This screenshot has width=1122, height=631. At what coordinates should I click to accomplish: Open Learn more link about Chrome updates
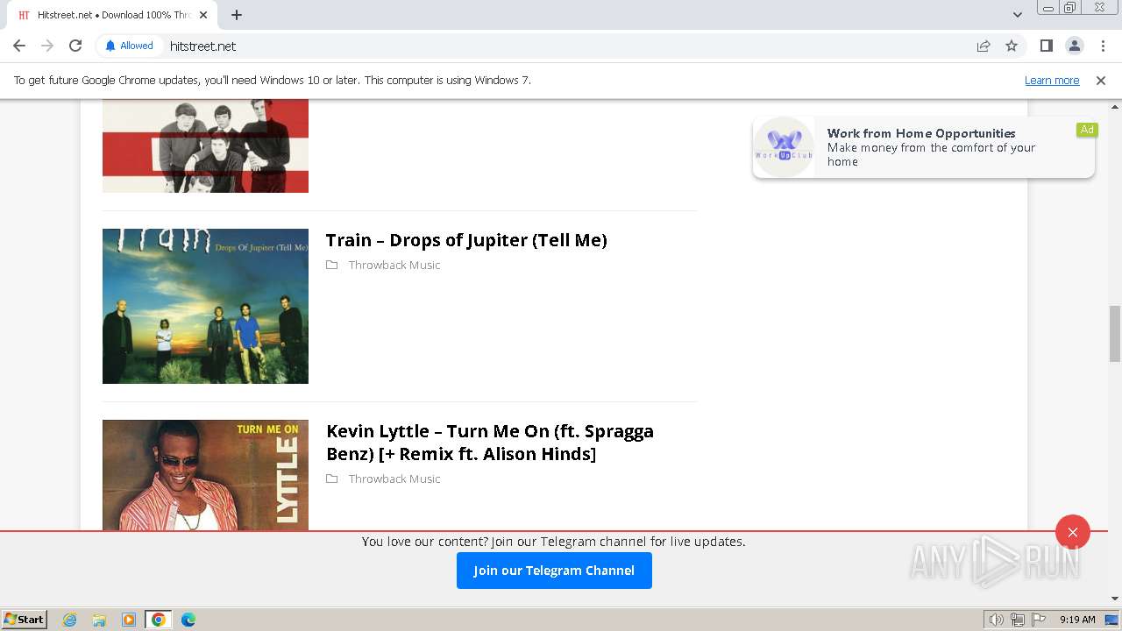click(1052, 80)
